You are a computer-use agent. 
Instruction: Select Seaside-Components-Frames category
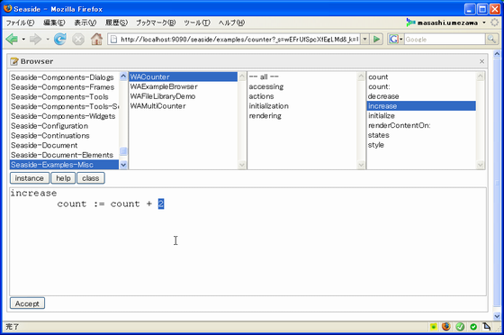[x=63, y=87]
